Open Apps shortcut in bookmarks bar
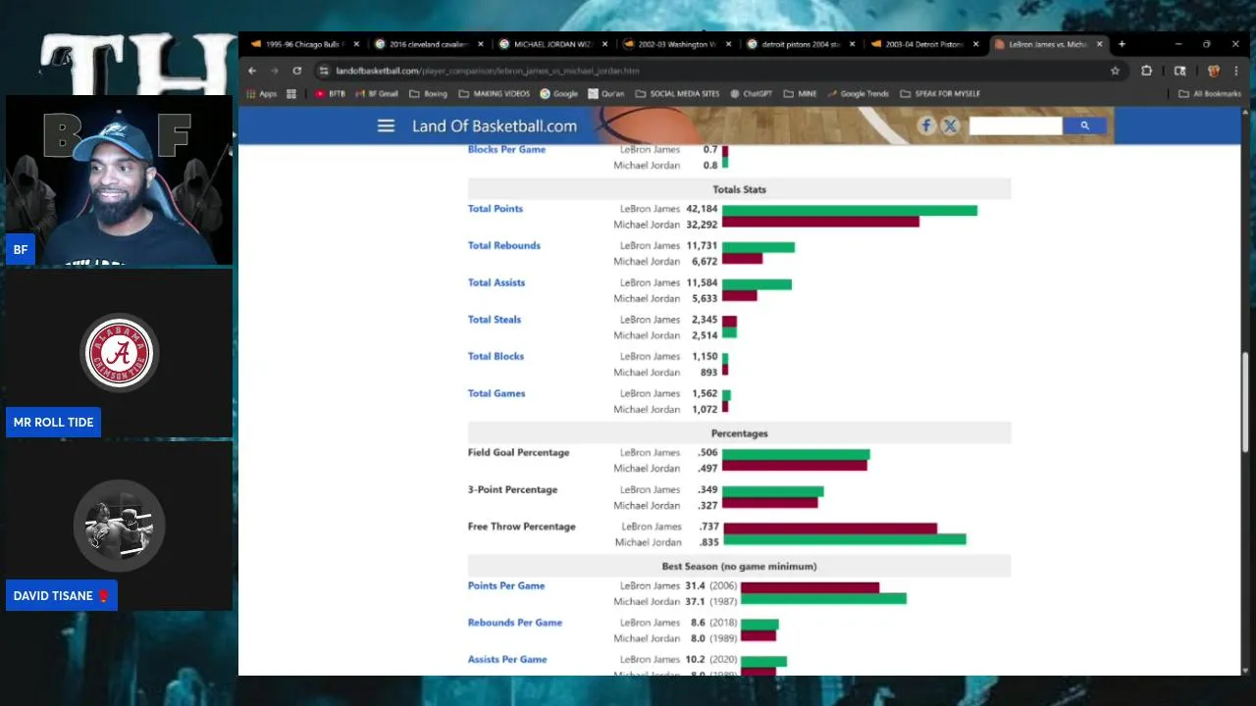1256x706 pixels. (261, 94)
